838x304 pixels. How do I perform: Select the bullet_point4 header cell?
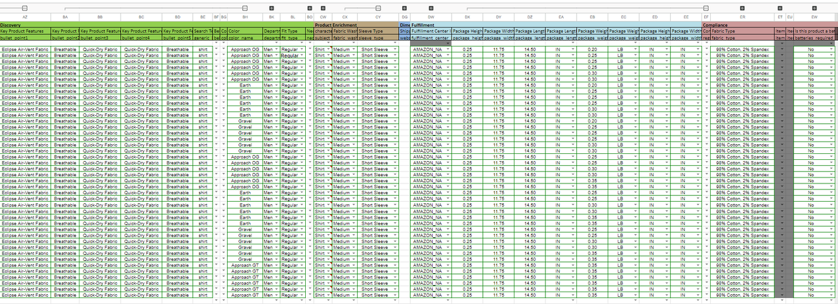click(142, 39)
